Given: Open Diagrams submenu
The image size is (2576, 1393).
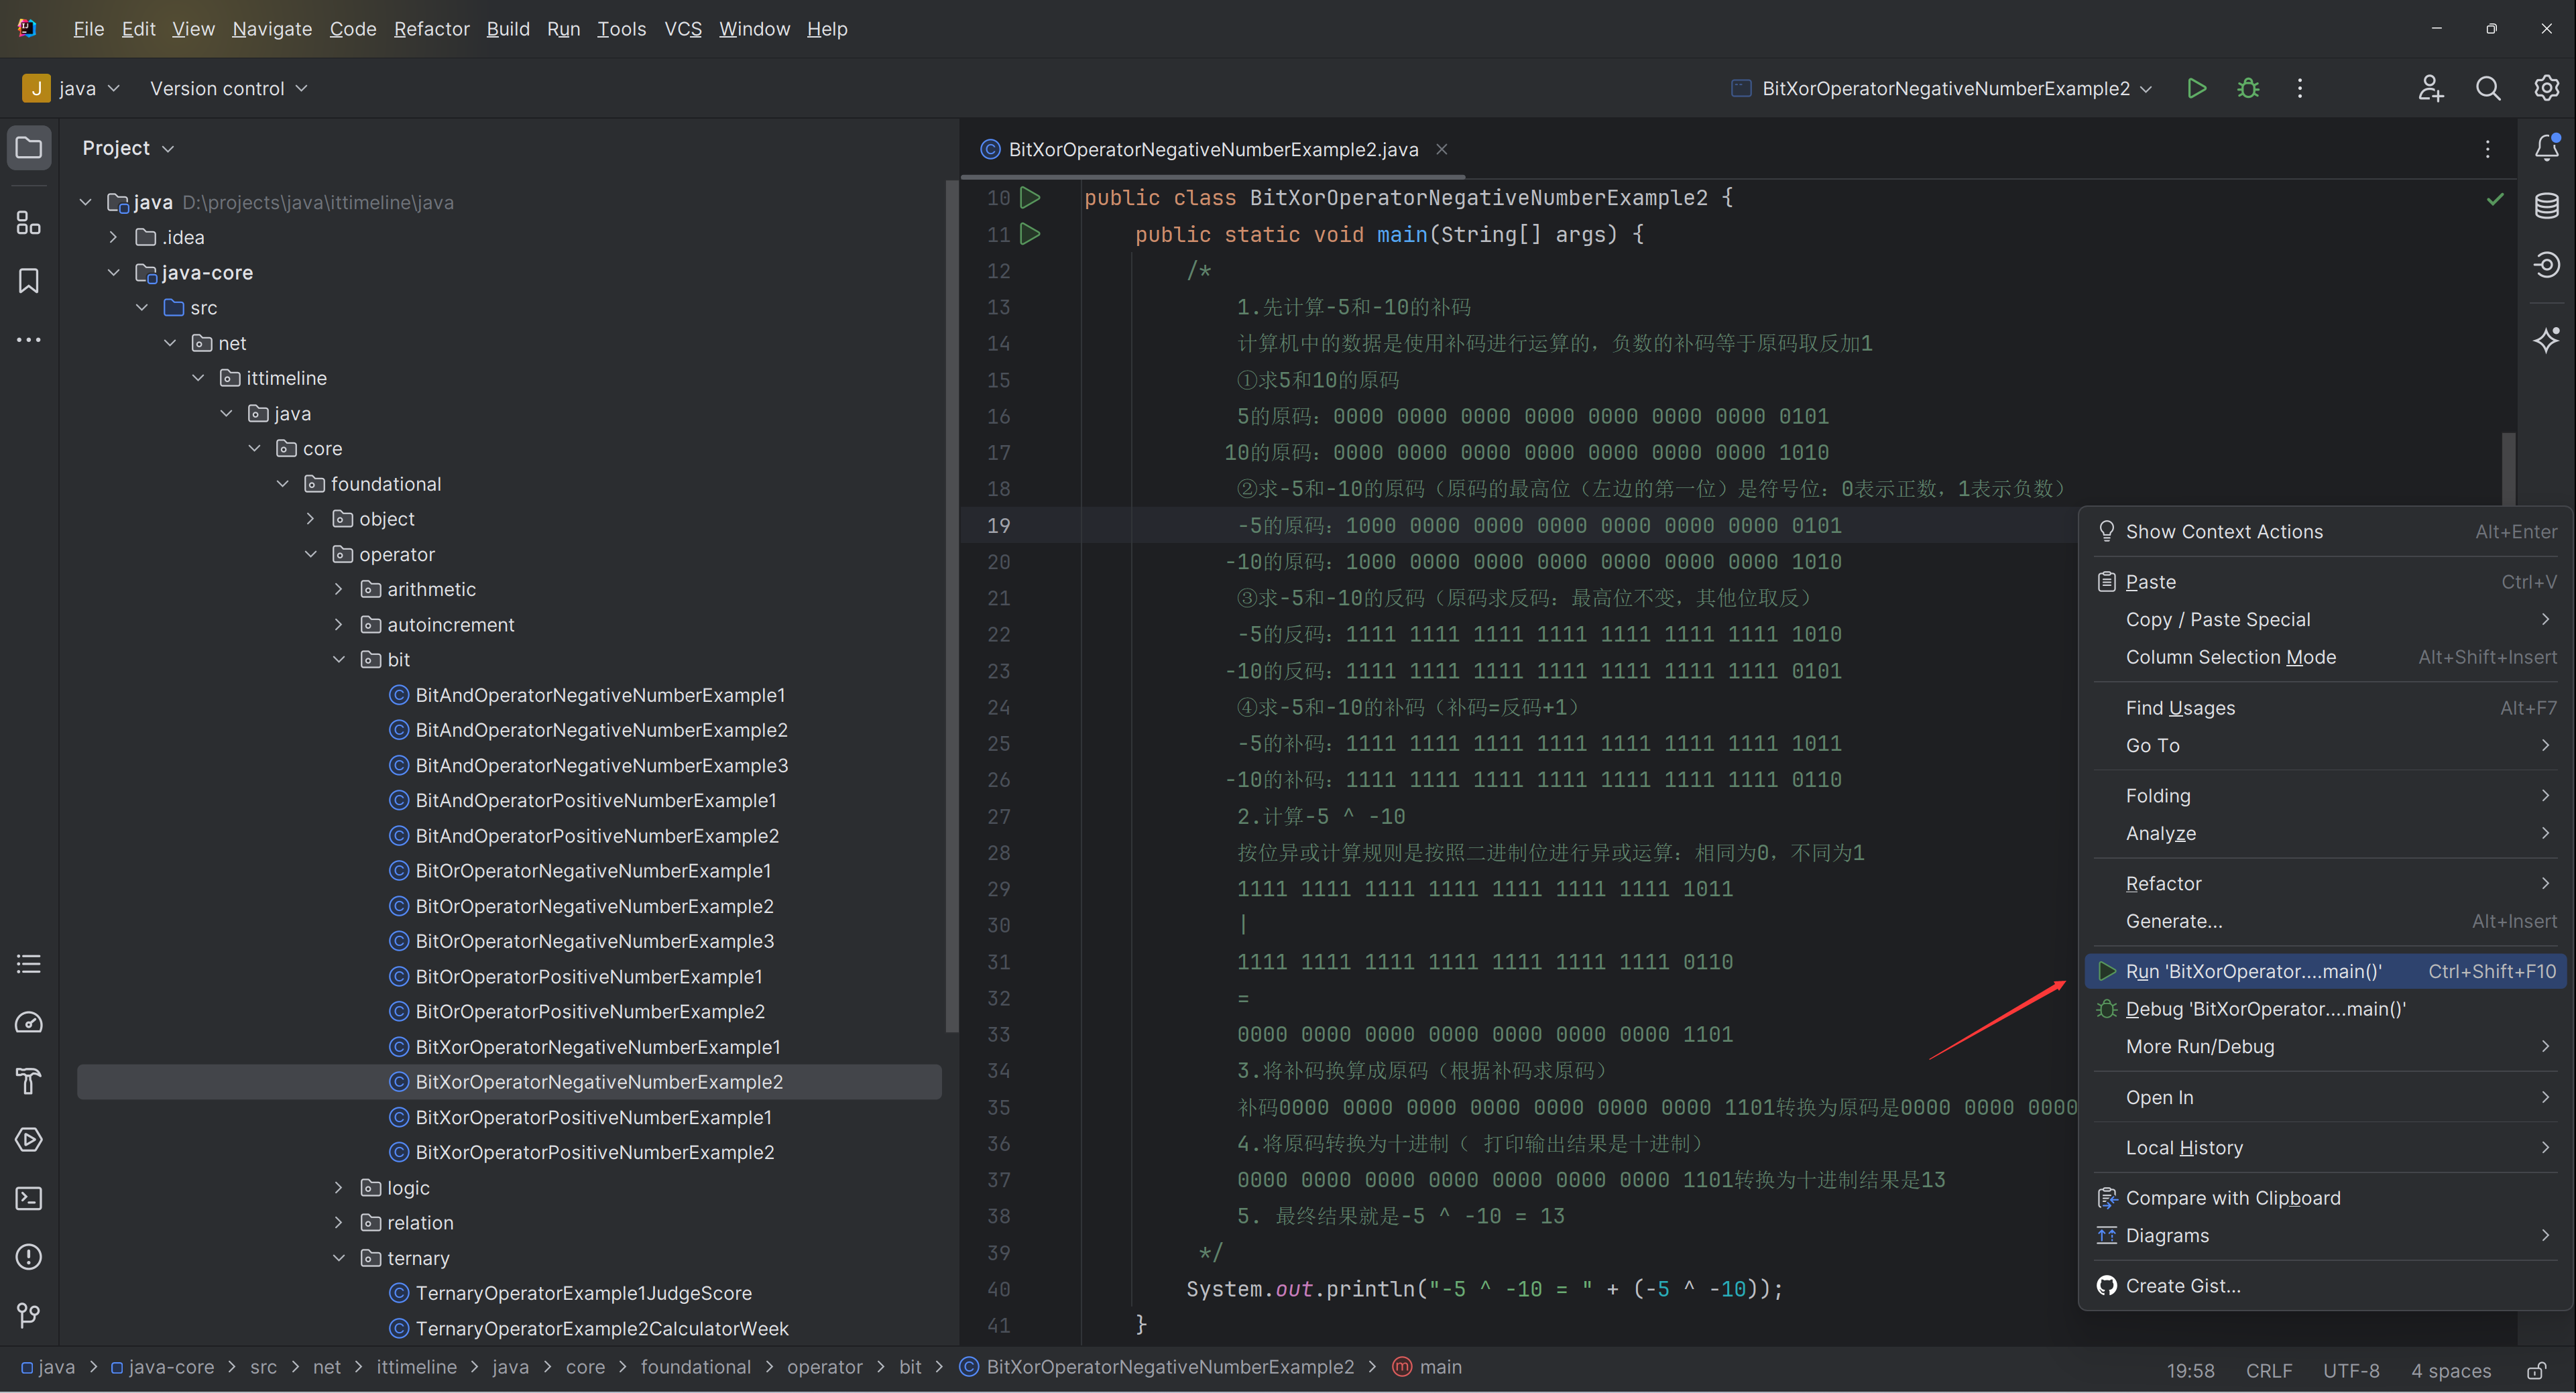Looking at the screenshot, I should pyautogui.click(x=2325, y=1236).
